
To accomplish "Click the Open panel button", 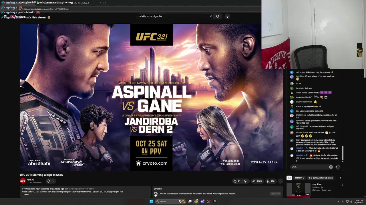I will [x=275, y=194].
